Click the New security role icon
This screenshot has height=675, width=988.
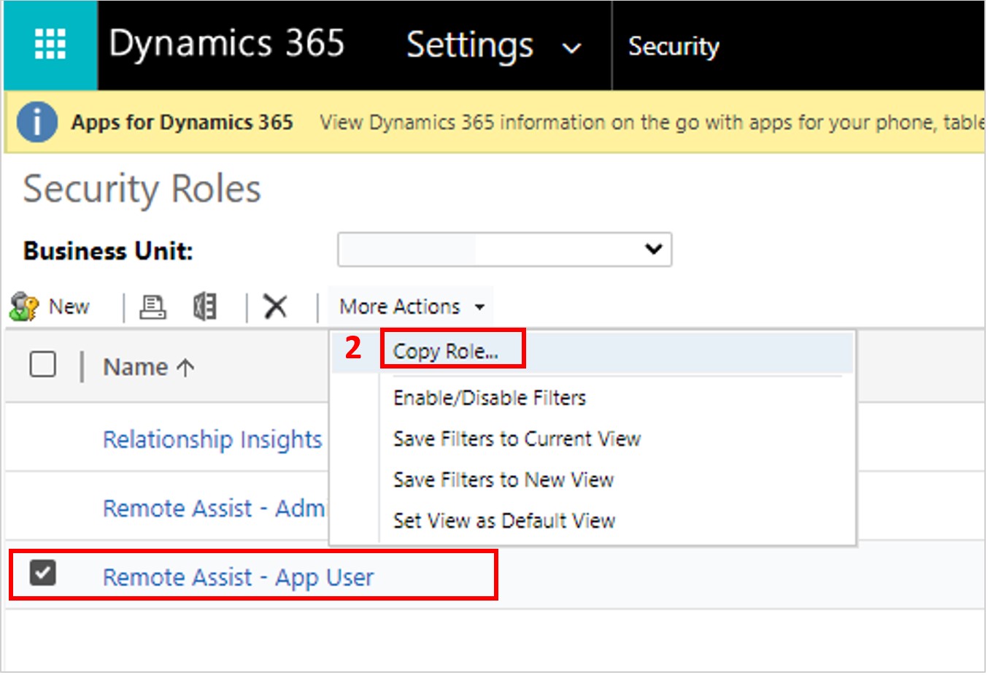(24, 306)
